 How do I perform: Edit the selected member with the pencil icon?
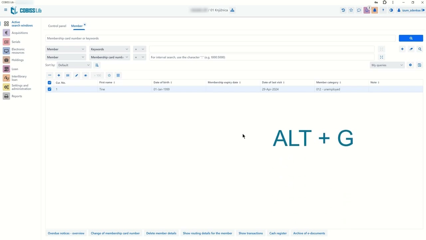click(x=77, y=75)
